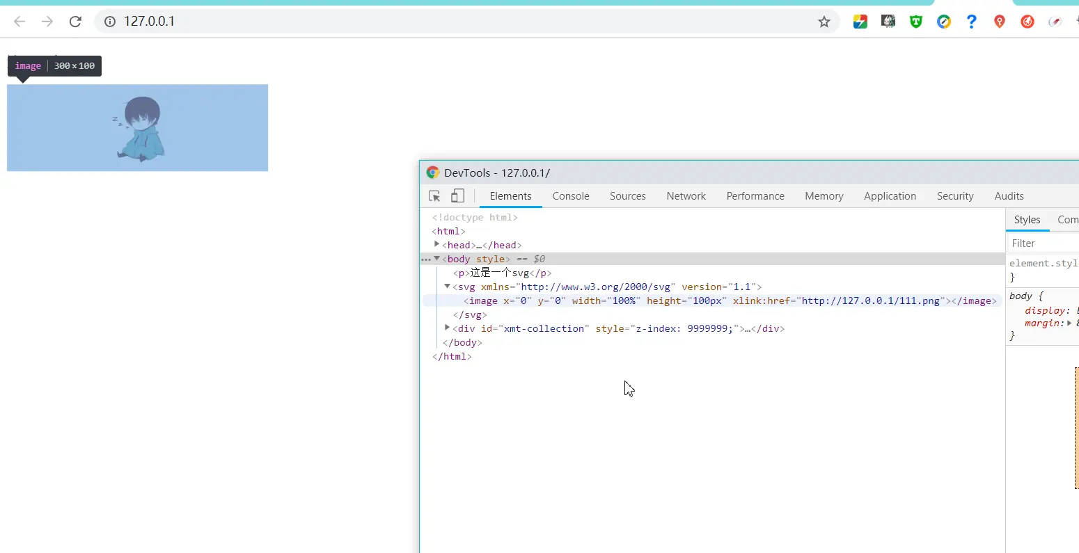Select the closing html tag line
The height and width of the screenshot is (553, 1079).
coord(452,356)
